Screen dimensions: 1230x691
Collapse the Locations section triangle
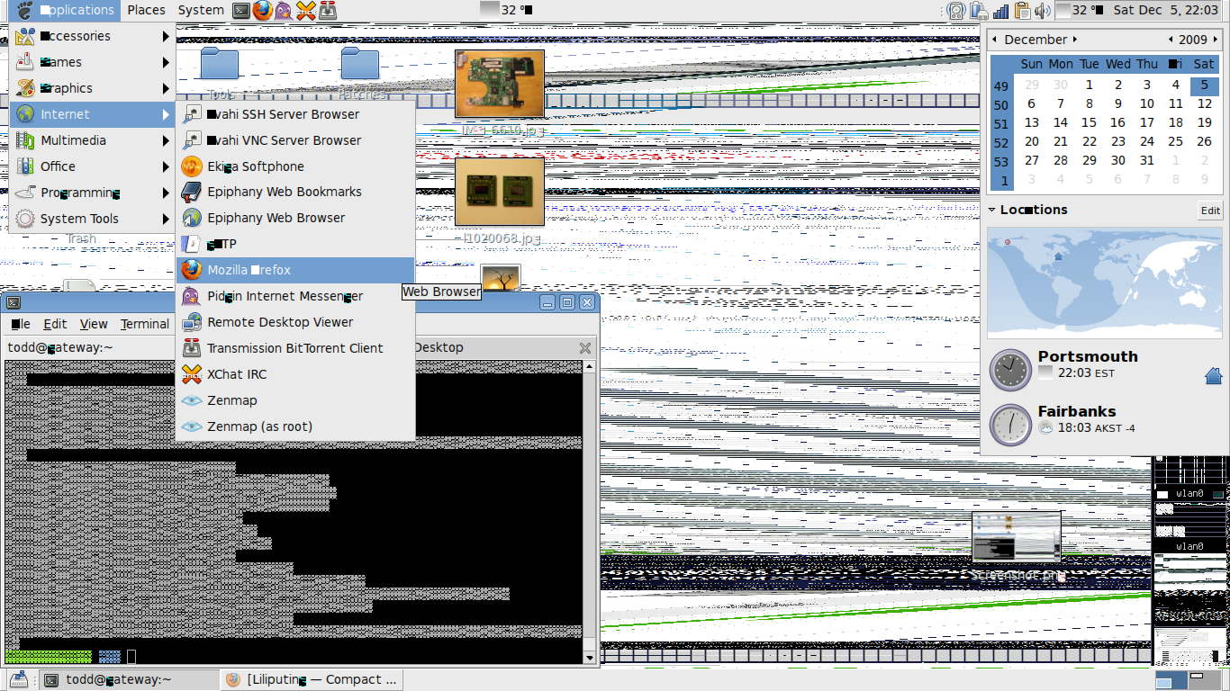tap(992, 210)
